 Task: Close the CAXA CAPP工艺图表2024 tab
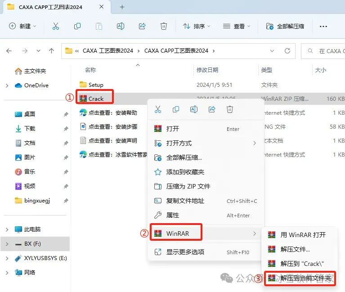(x=102, y=7)
